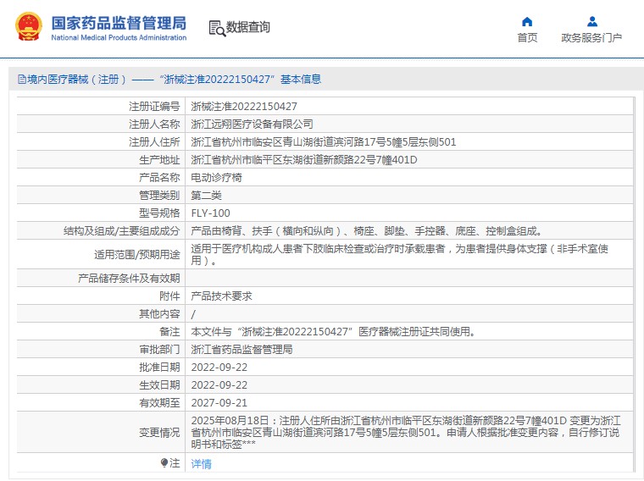This screenshot has width=644, height=481.
Task: Click the data query magnifier icon
Action: coord(217,28)
